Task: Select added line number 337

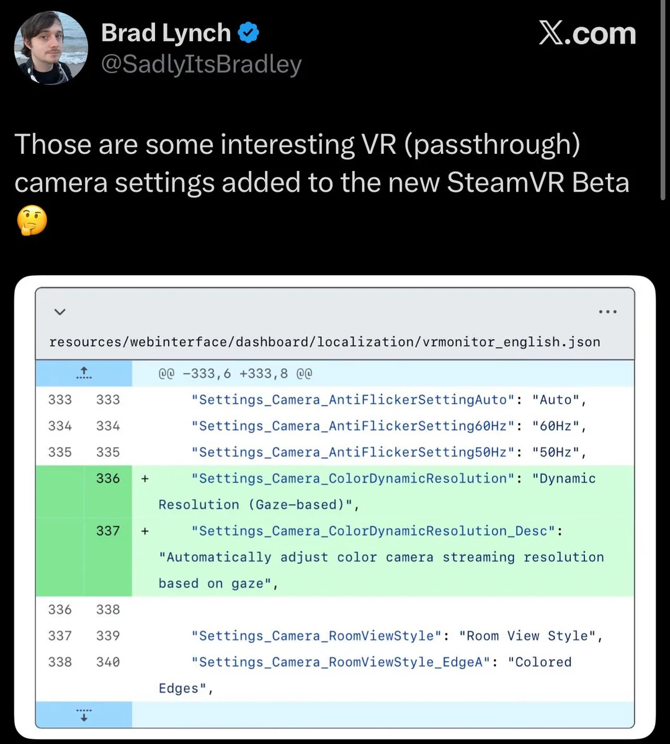Action: tap(108, 531)
